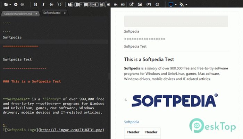
Task: Insert a bulleted list
Action: click(78, 5)
